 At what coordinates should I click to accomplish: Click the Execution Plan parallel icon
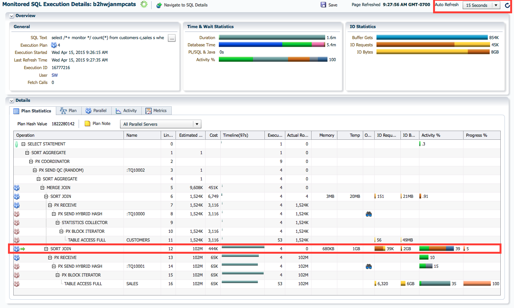pos(54,45)
